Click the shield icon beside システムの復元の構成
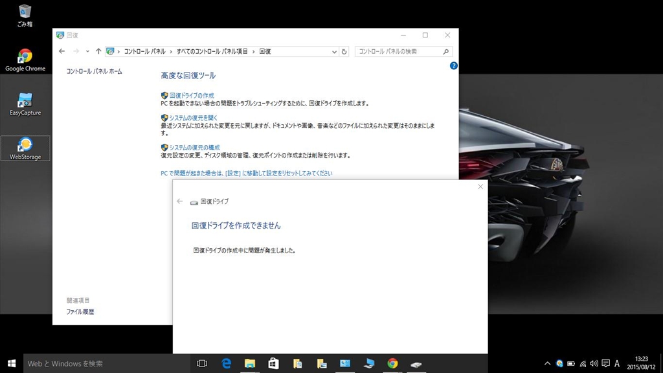663x373 pixels. pyautogui.click(x=164, y=148)
